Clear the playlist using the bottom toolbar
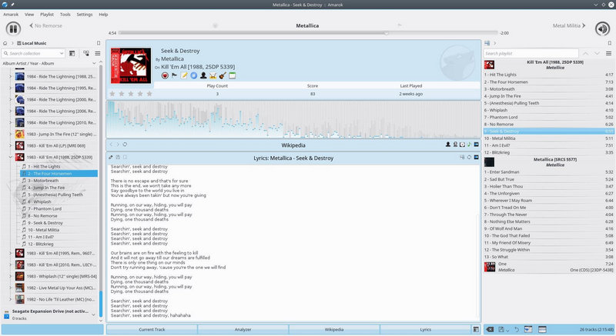Viewport: 616px width, 336px height. (x=490, y=329)
